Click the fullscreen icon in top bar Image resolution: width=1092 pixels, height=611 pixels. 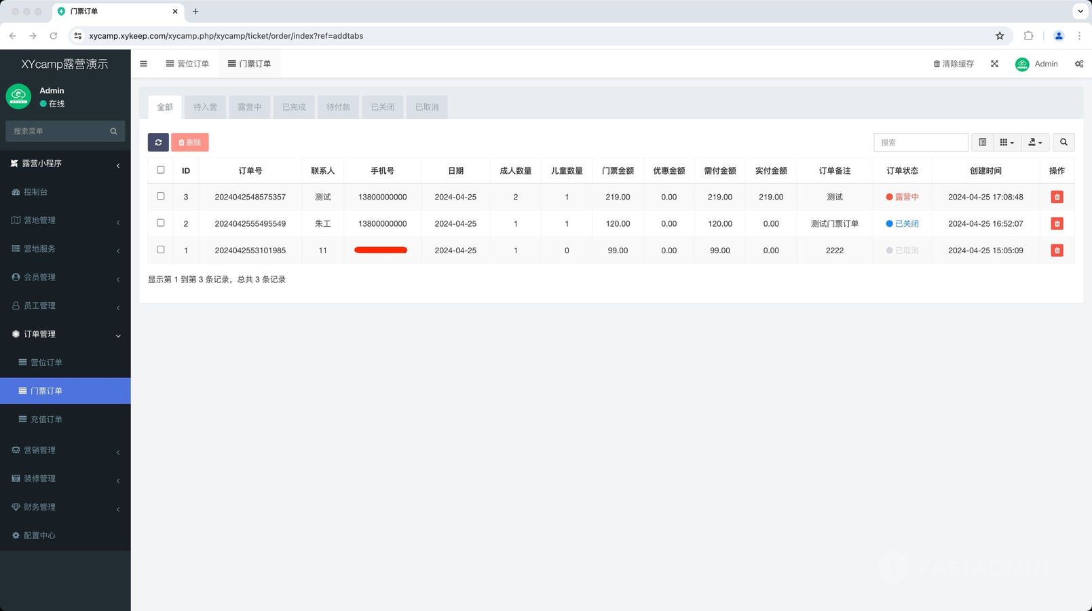(994, 64)
